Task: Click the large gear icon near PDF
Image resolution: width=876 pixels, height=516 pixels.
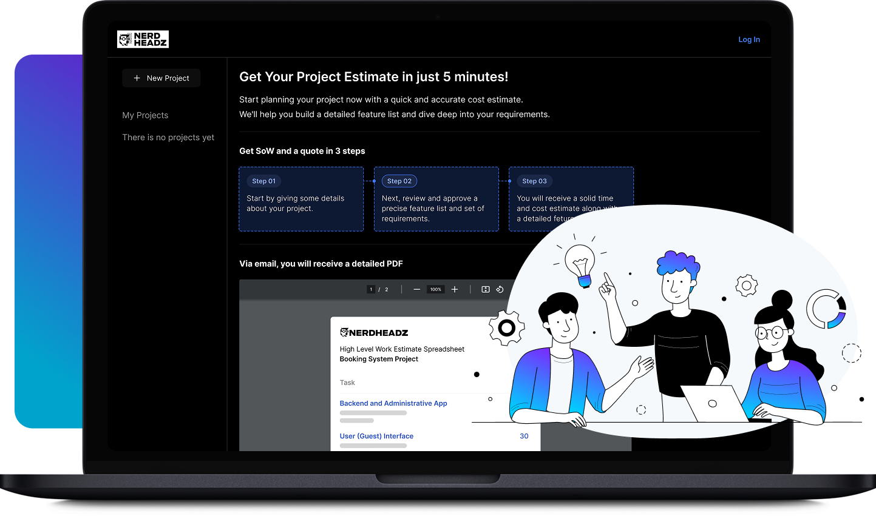Action: coord(507,328)
